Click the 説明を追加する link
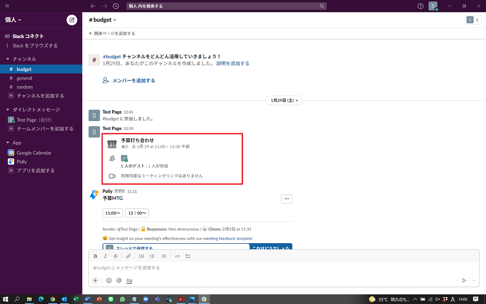Screen dimensions: 486x304 click(233, 63)
